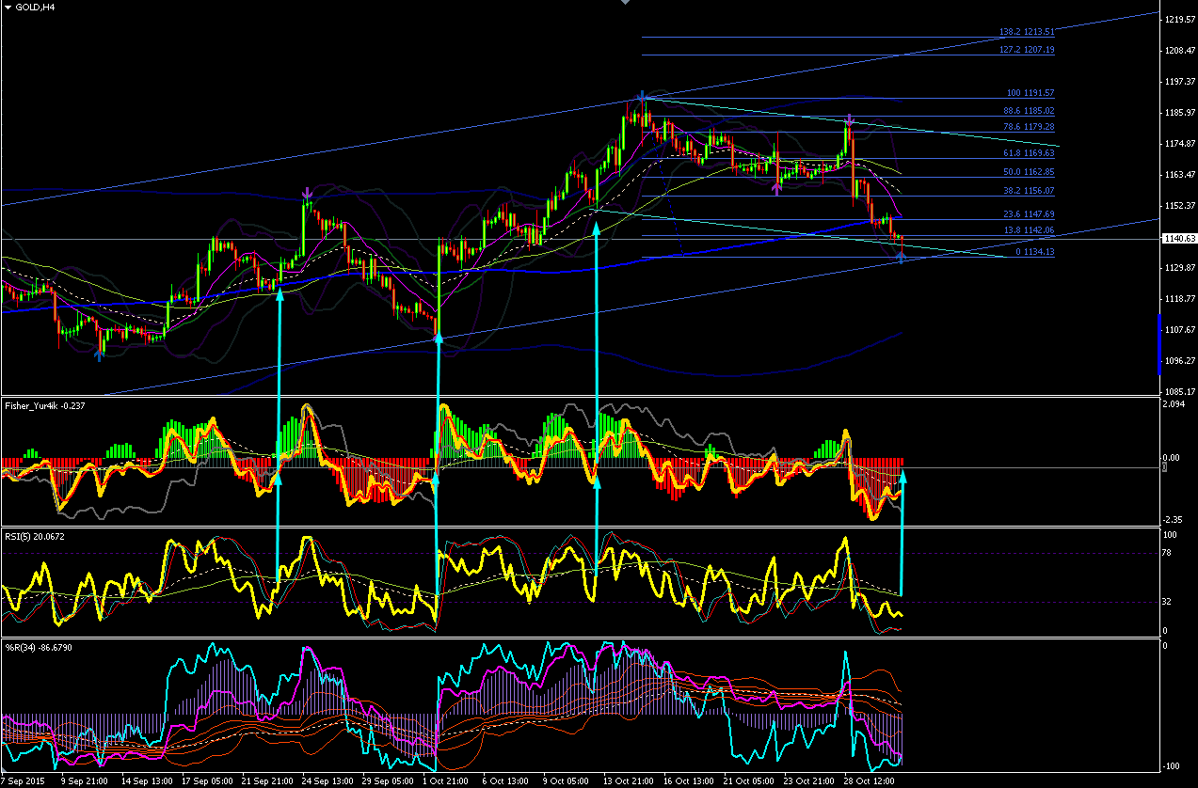The image size is (1198, 788).
Task: Click the current price tag 1140.63
Action: click(1178, 239)
